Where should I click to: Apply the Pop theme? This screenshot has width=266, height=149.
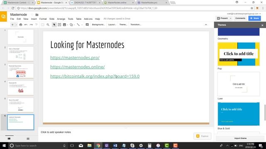tap(239, 54)
